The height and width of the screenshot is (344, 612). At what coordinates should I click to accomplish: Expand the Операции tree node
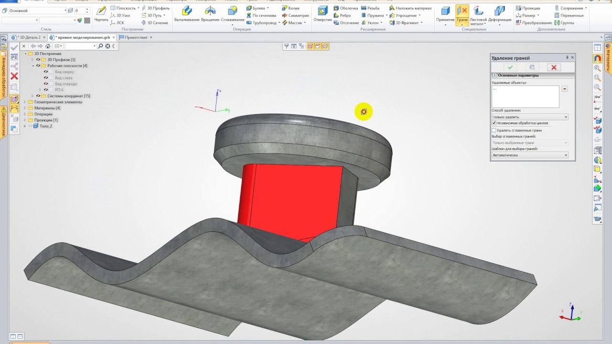(25, 114)
